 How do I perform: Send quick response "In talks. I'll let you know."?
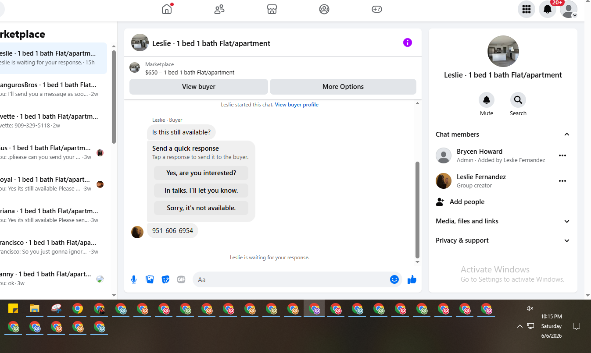coord(201,191)
